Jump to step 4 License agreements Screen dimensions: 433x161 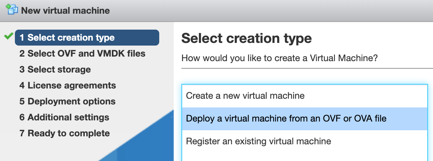click(x=68, y=85)
